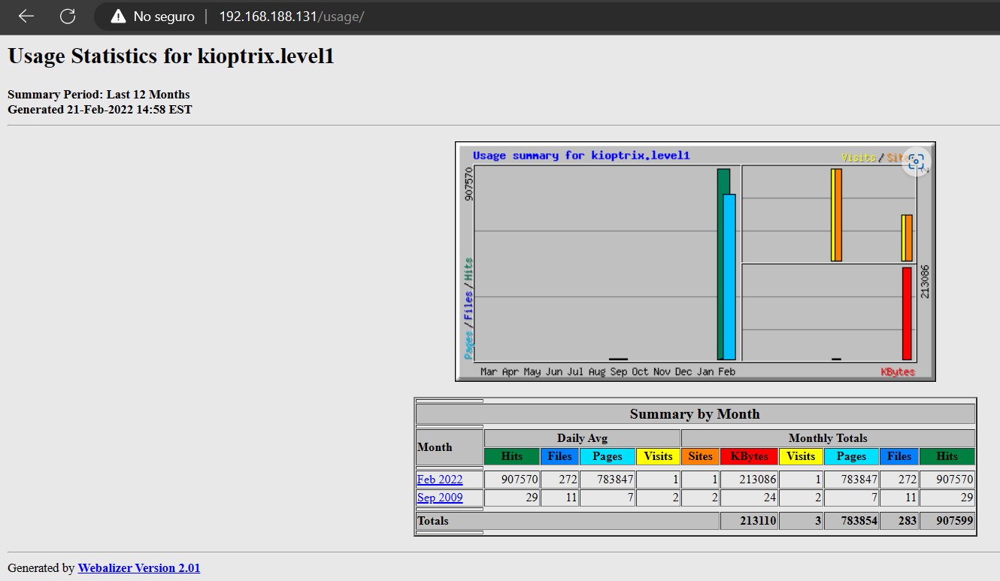Click the visual search icon on chart
The width and height of the screenshot is (1000, 581).
915,161
